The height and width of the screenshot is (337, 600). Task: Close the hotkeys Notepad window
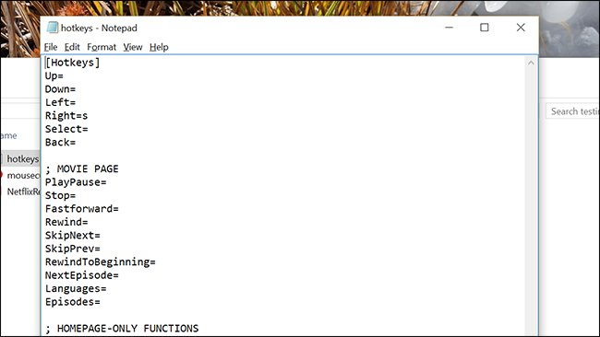point(521,28)
